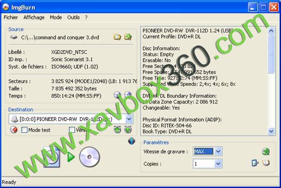The width and height of the screenshot is (281, 188).
Task: Click the 'Disc ID: RITEK-S04-66' line
Action: (x=167, y=125)
